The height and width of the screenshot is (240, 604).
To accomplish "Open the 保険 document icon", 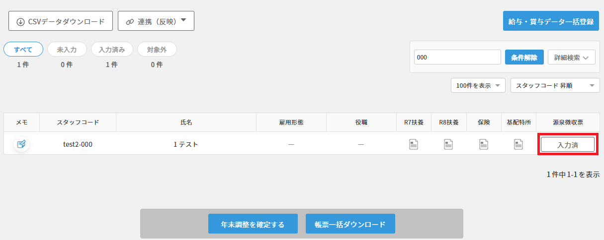I will 483,144.
